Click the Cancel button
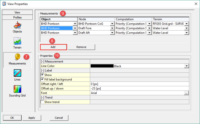 click(59, 118)
